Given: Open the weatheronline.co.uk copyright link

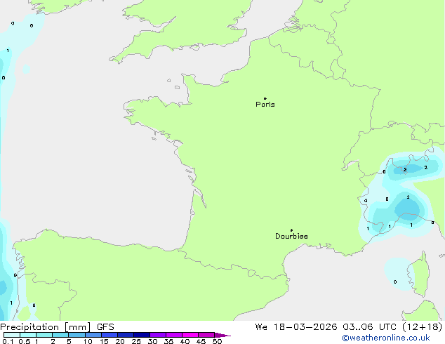Looking at the screenshot, I should [x=386, y=338].
